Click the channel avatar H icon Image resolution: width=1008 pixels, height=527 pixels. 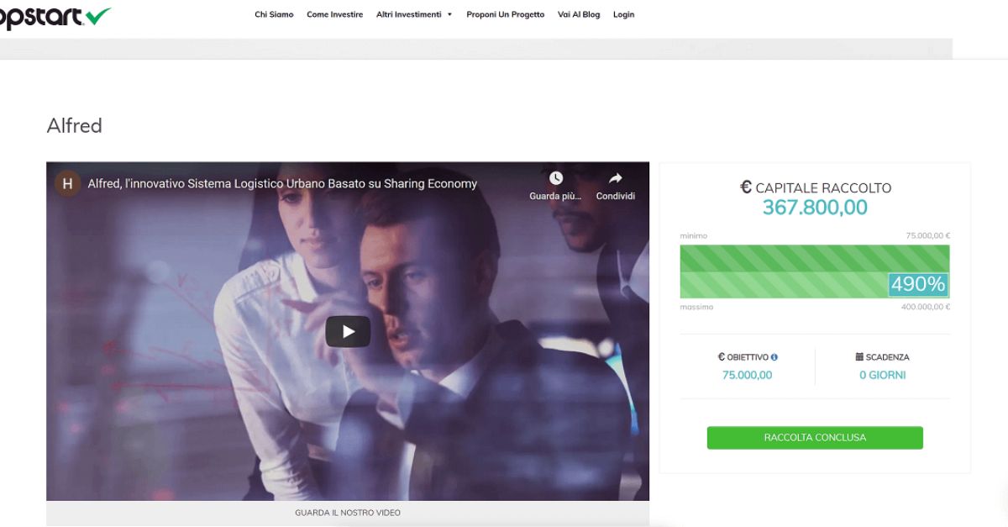coord(68,183)
